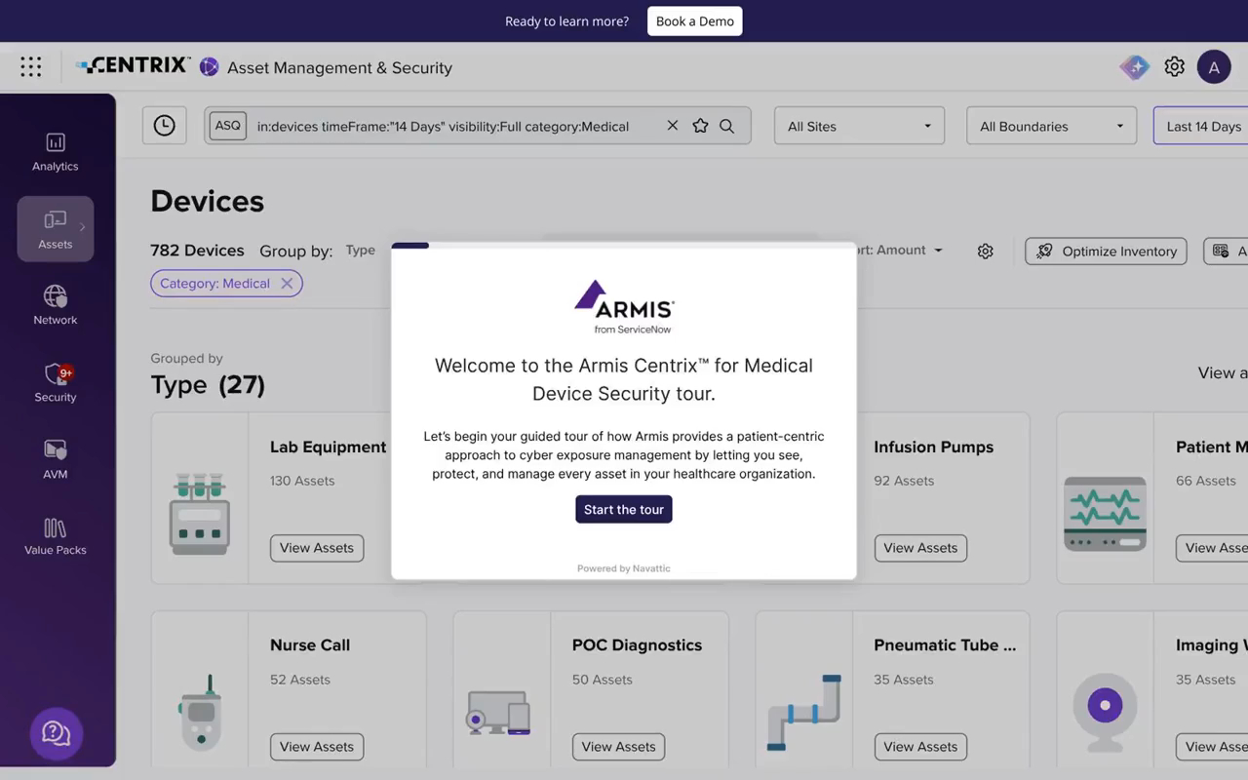Image resolution: width=1248 pixels, height=780 pixels.
Task: Click Powered by Navattic link
Action: click(624, 568)
